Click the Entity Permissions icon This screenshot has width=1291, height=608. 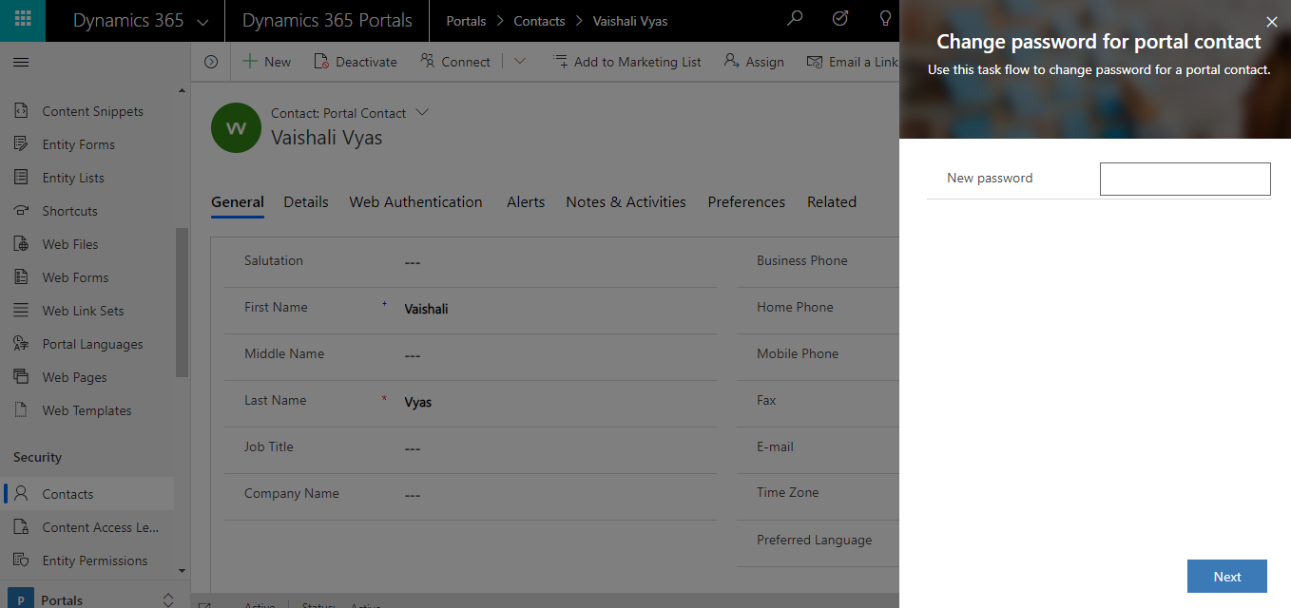point(21,560)
